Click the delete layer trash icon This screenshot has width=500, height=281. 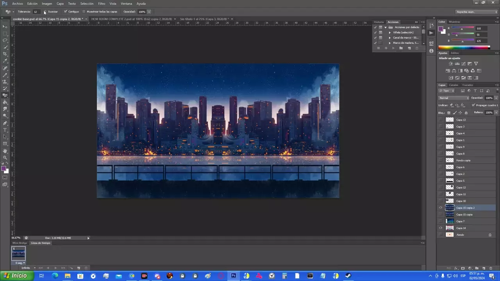(x=491, y=268)
